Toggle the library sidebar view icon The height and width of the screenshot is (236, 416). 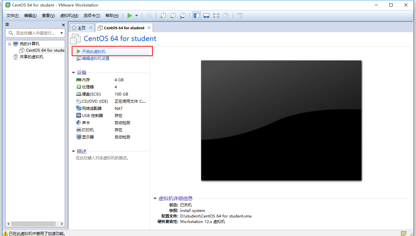click(196, 16)
